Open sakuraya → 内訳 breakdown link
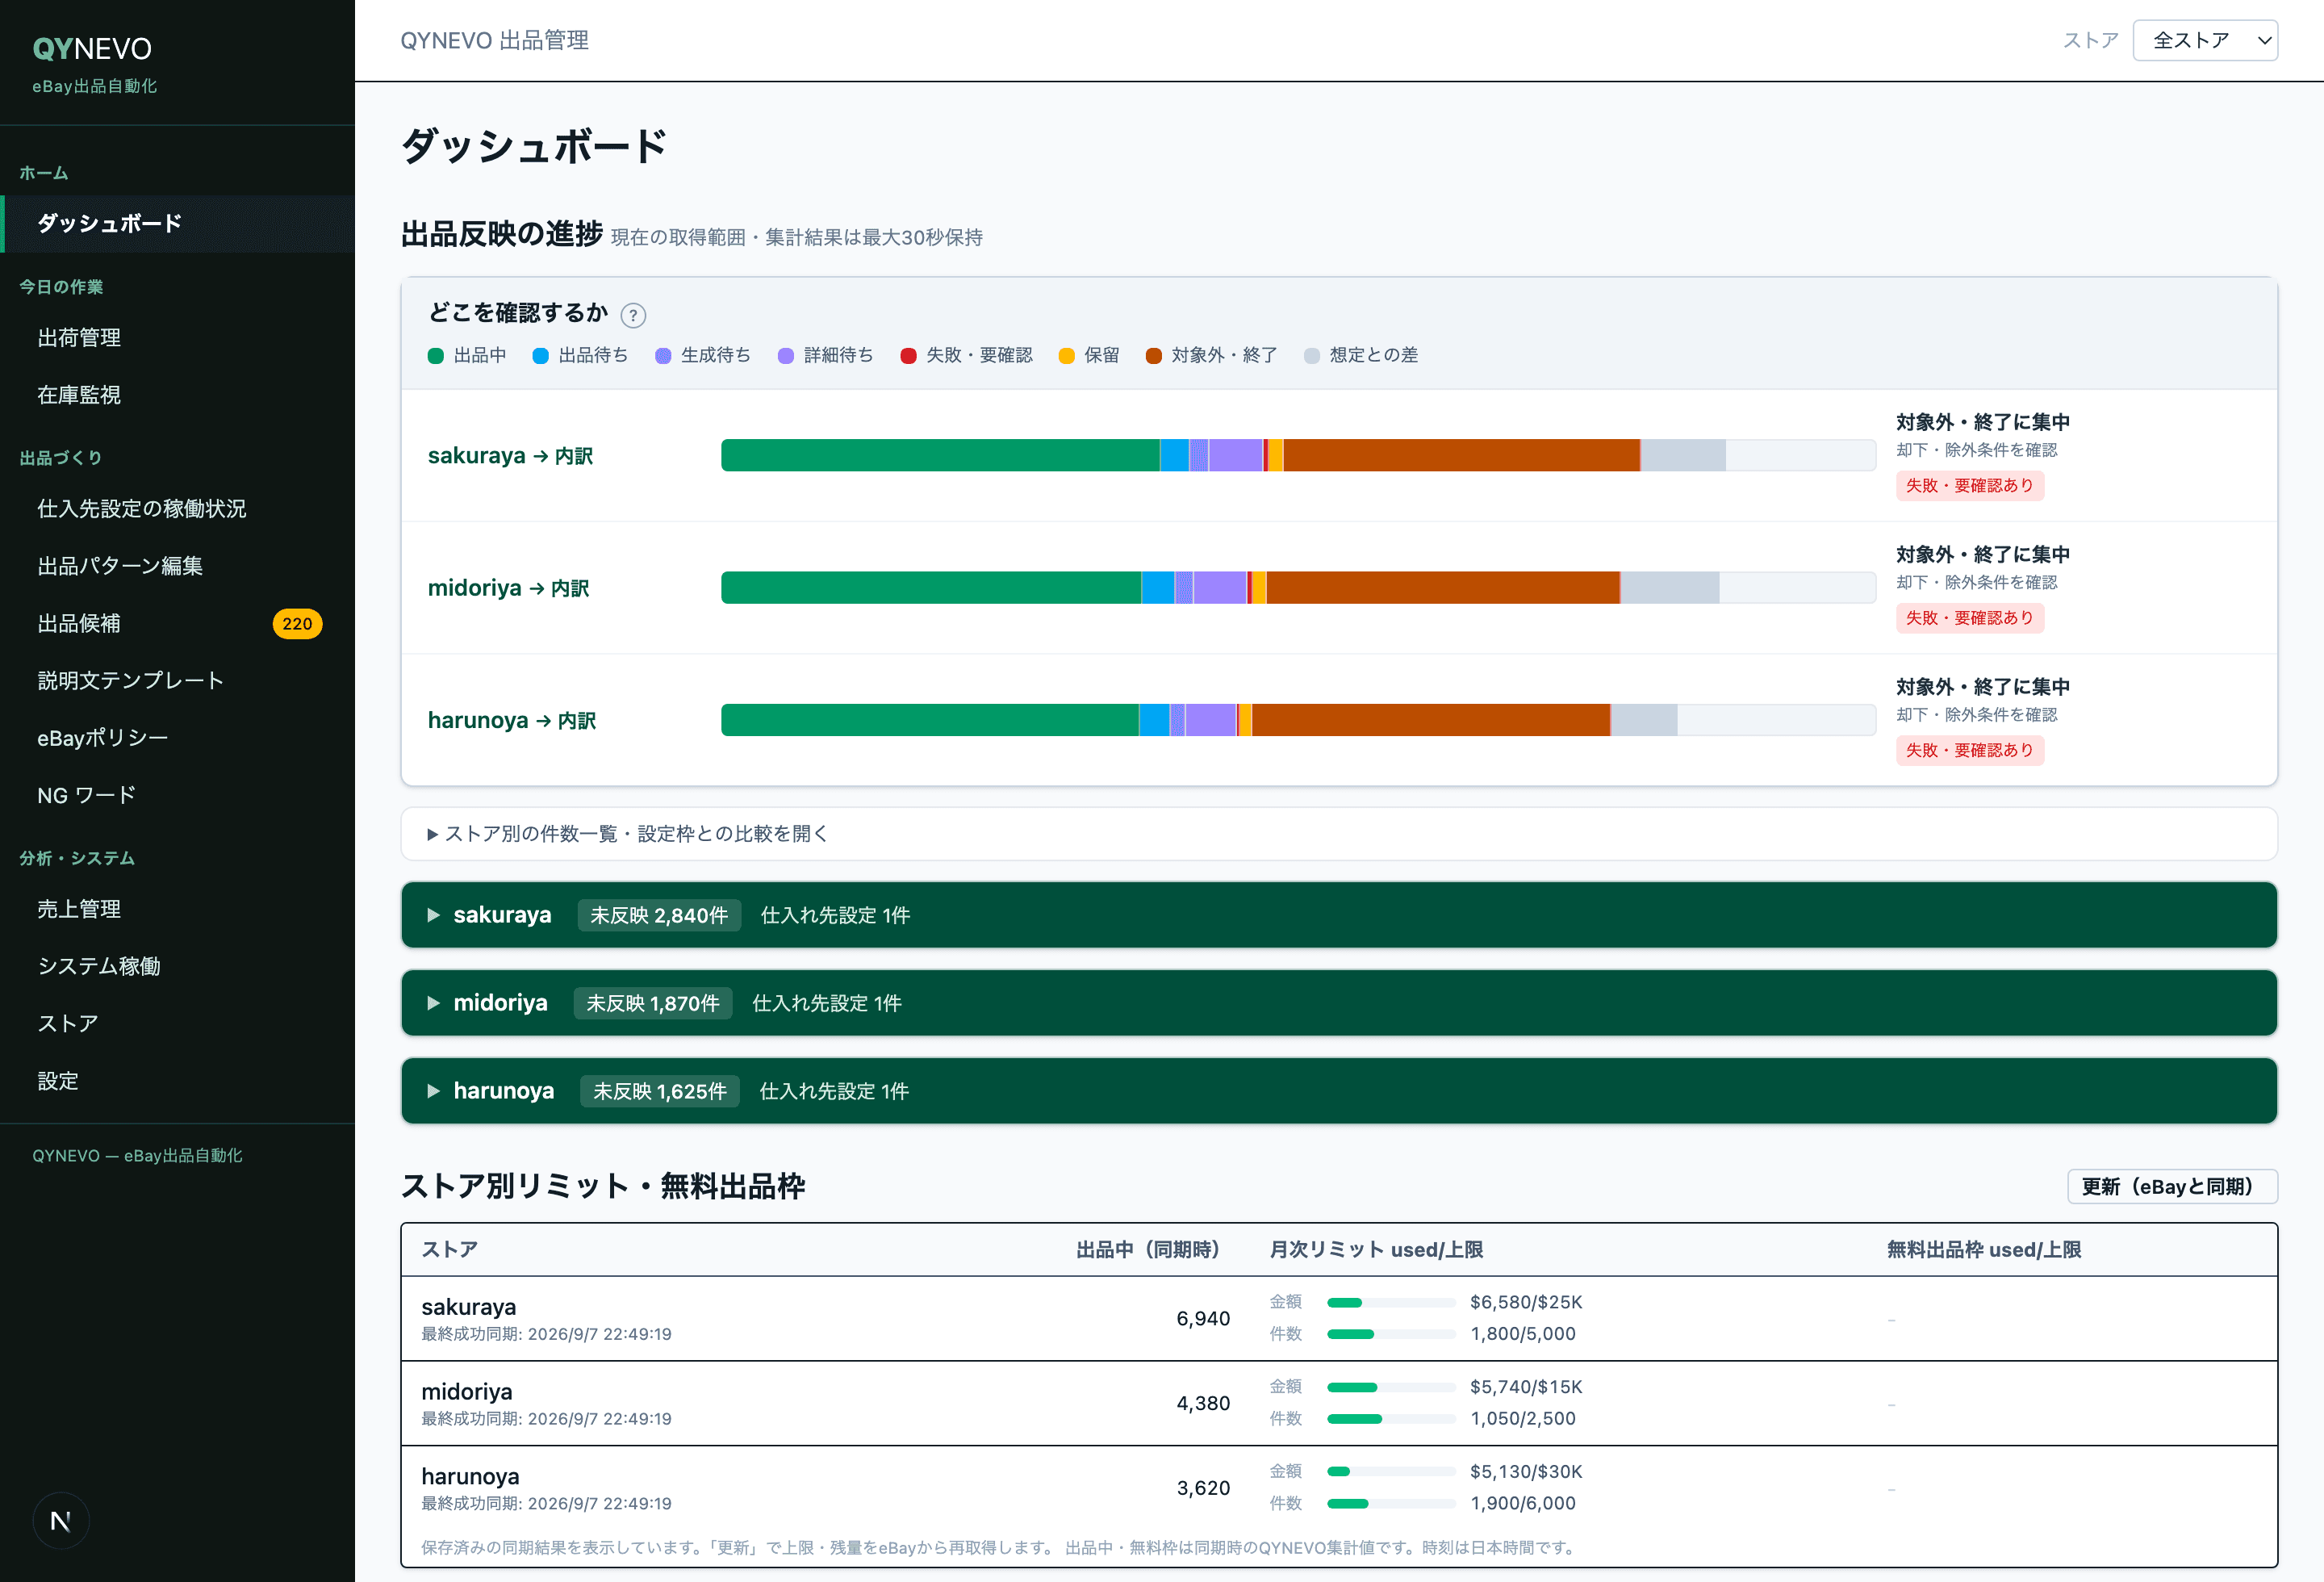Image resolution: width=2324 pixels, height=1582 pixels. click(x=510, y=456)
